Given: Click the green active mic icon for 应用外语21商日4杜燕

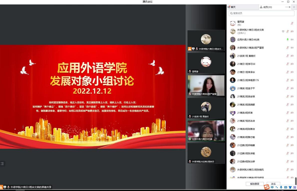Looking at the screenshot, I should click(x=288, y=40).
